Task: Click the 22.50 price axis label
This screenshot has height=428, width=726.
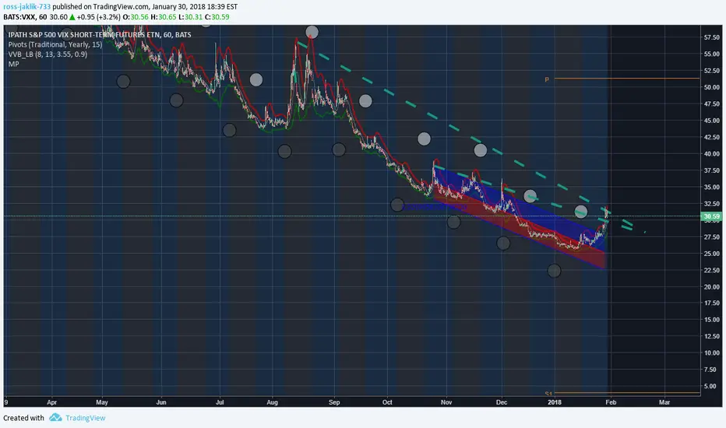Action: click(712, 270)
